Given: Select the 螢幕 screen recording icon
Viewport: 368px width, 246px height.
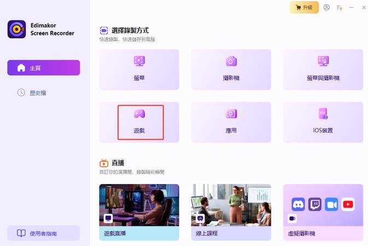Looking at the screenshot, I should click(x=139, y=61).
